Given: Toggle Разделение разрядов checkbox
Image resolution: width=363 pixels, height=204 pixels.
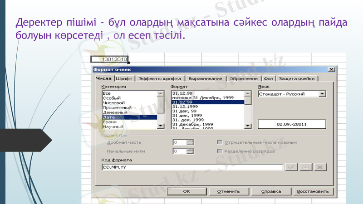Looking at the screenshot, I should point(220,151).
